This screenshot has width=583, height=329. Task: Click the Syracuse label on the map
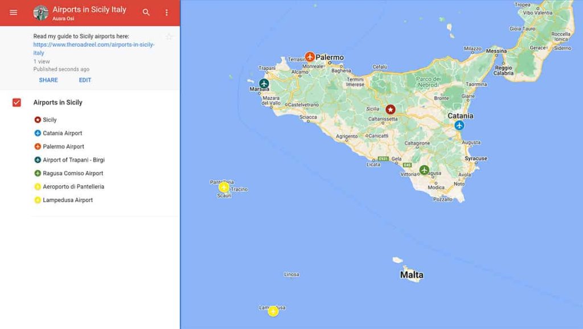click(476, 158)
